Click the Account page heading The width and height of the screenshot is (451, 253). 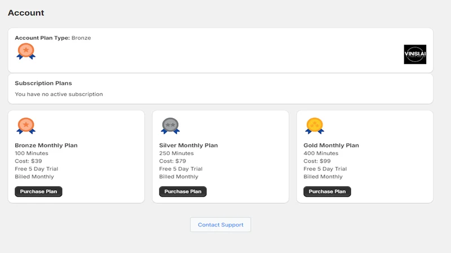tap(26, 12)
